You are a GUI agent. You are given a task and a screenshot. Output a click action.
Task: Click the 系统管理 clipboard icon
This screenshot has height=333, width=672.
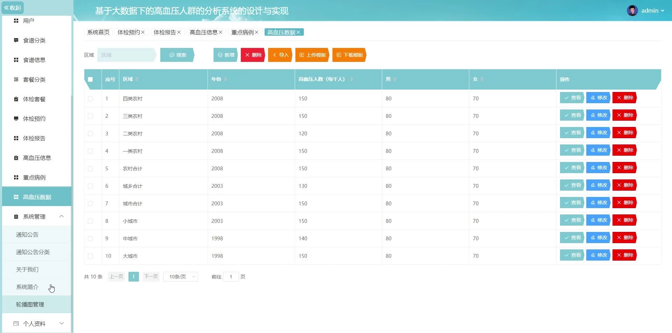(x=16, y=217)
